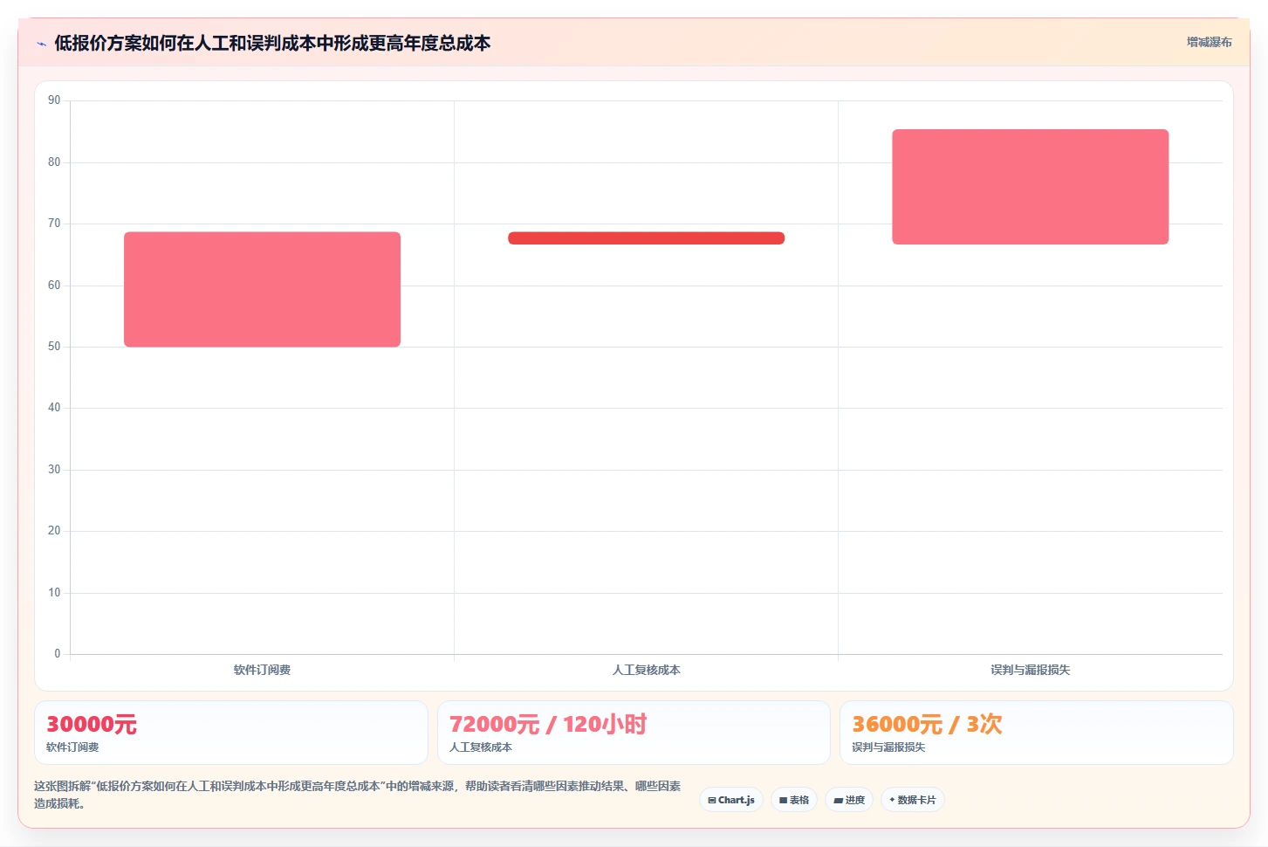Click the 增减瀑布 label in header
Screen dimensions: 1268x847
1209,42
